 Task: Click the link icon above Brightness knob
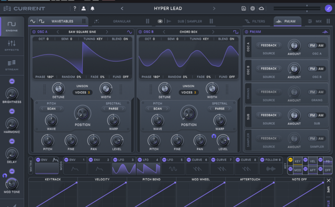pyautogui.click(x=12, y=81)
